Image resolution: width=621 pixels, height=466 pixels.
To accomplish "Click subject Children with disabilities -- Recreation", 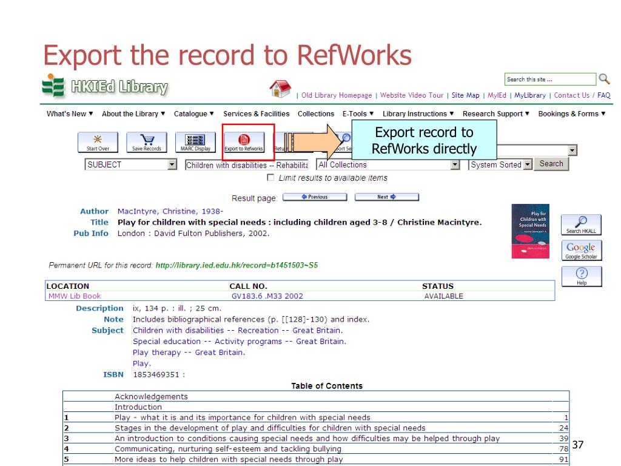I will coord(238,330).
